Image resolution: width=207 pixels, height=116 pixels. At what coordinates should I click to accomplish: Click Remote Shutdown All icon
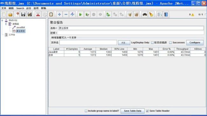point(121,15)
